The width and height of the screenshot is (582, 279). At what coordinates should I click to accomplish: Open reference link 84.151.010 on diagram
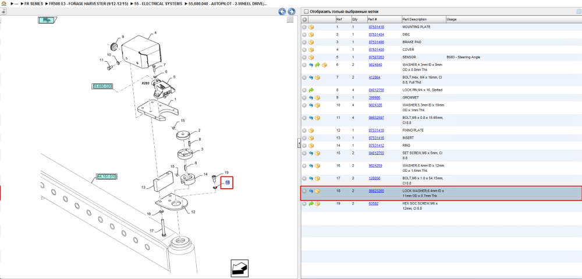pyautogui.click(x=107, y=176)
